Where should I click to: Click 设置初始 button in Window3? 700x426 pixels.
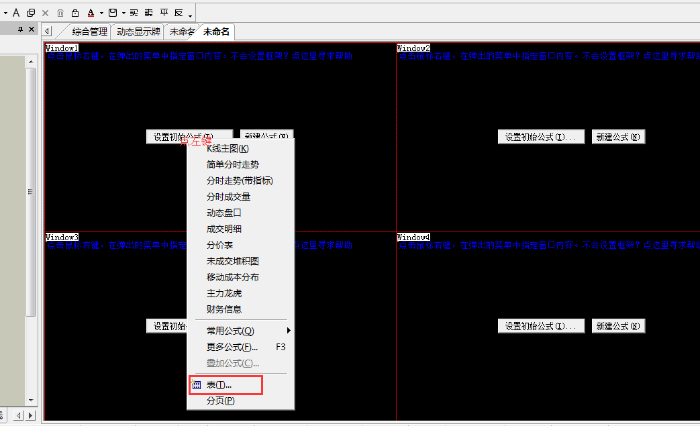[x=167, y=326]
